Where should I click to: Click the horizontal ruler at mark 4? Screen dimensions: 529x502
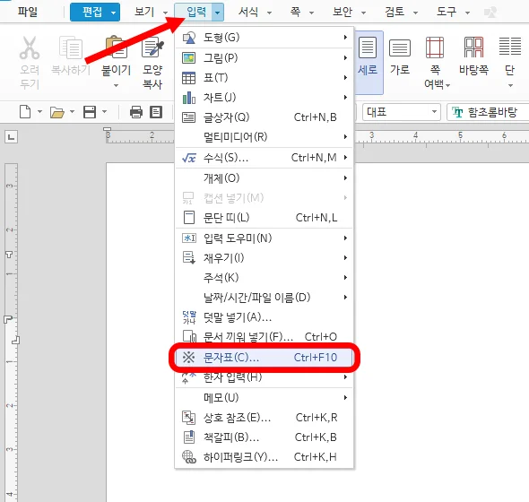click(416, 135)
